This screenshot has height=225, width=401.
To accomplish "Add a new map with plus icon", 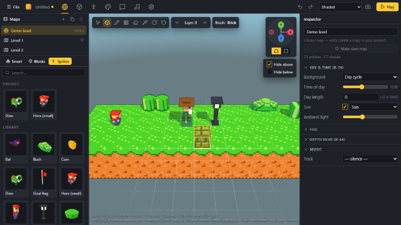I will click(63, 19).
